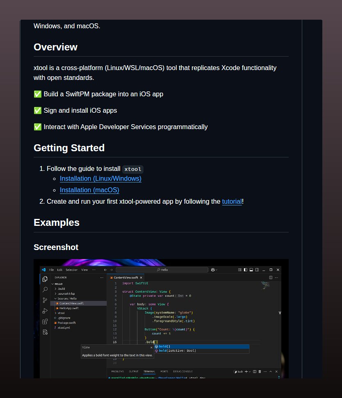
Task: Switch to the PORTS panel tab
Action: point(164,372)
